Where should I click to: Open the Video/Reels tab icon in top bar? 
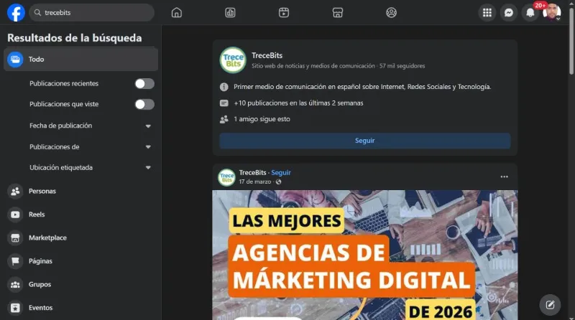(x=283, y=12)
